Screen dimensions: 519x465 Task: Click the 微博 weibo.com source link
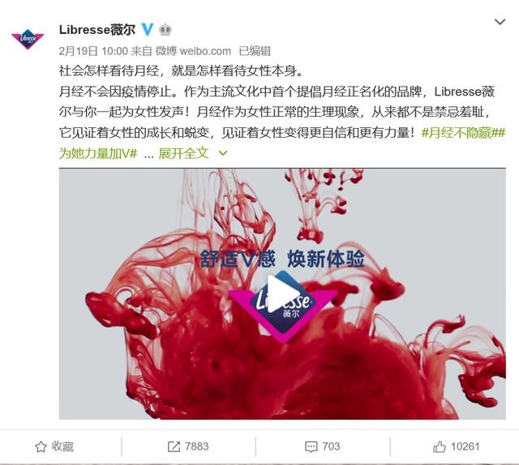click(193, 51)
